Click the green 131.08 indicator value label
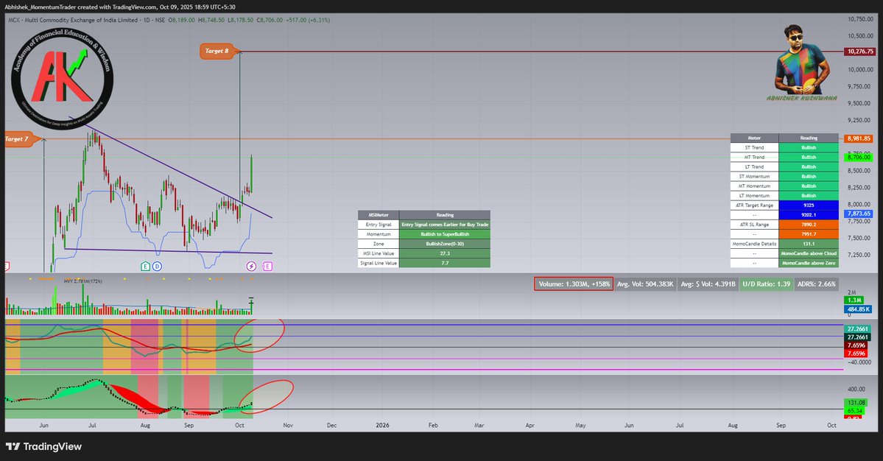This screenshot has height=461, width=883. [856, 403]
